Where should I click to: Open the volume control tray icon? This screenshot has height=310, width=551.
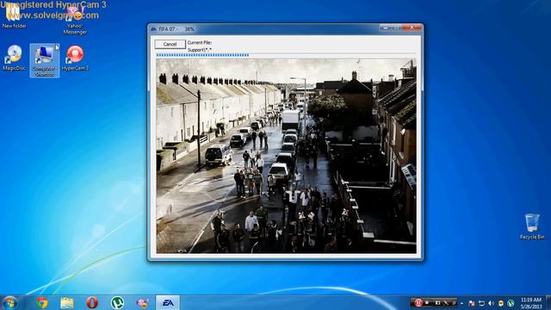coord(492,303)
